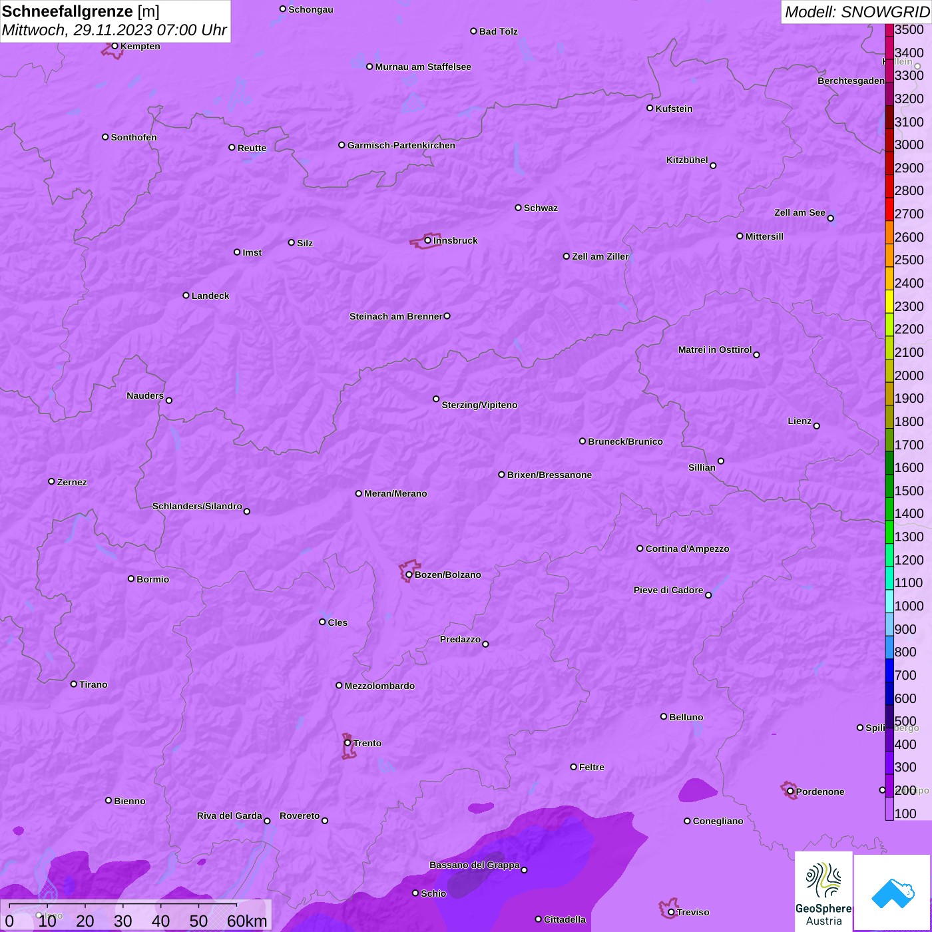The width and height of the screenshot is (932, 932).
Task: Click the Zell am See label
Action: tap(800, 212)
